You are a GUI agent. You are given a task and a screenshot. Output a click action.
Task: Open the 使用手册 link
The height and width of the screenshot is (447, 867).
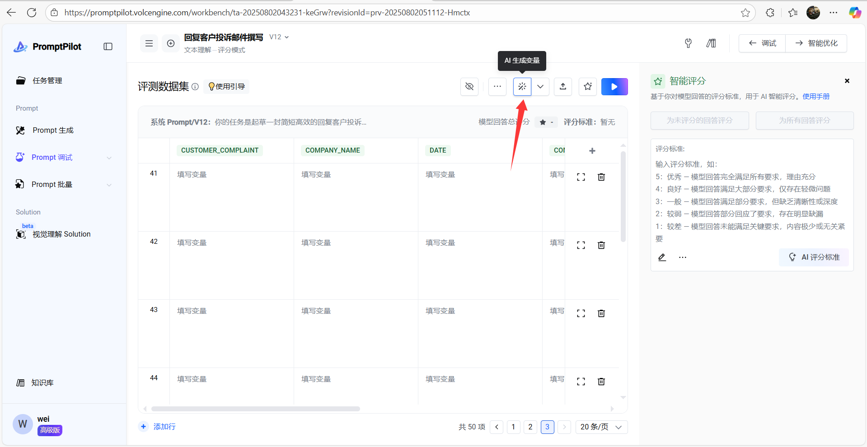816,96
